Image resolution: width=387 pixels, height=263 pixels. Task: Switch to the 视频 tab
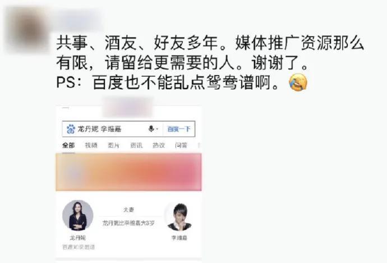click(x=91, y=145)
